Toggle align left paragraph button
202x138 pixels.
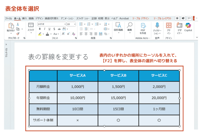point(81,34)
